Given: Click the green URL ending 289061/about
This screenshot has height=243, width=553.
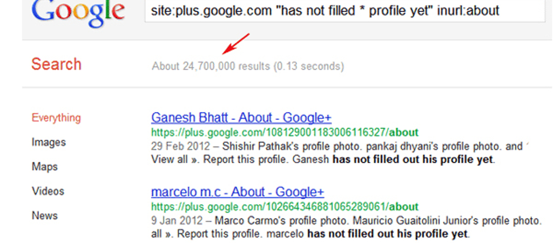Looking at the screenshot, I should pos(285,207).
